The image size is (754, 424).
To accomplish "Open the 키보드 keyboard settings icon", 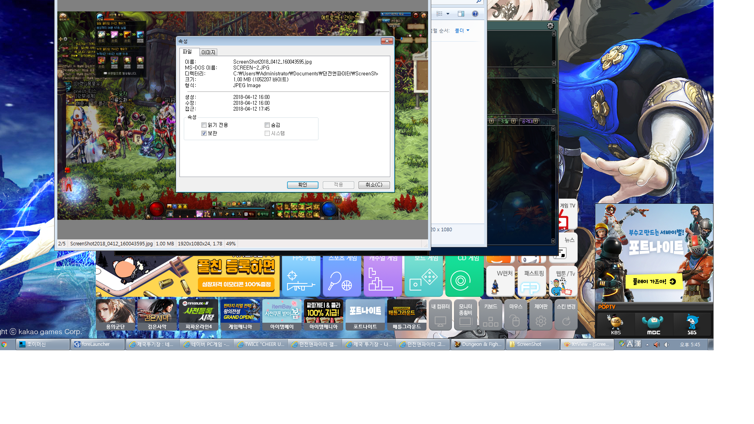I will 490,315.
